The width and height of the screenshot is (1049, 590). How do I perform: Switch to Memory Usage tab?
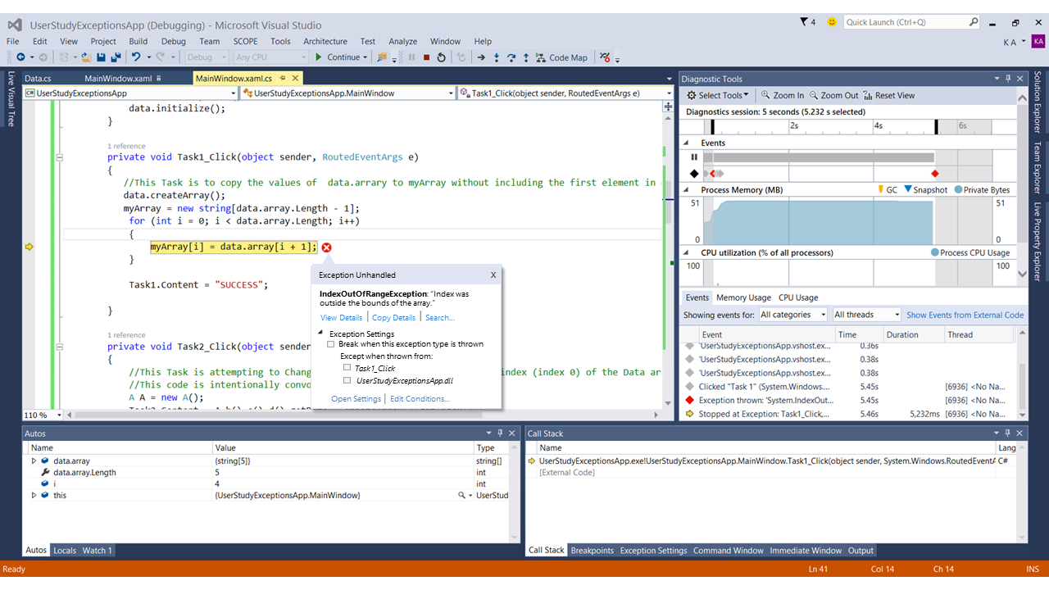pos(743,297)
